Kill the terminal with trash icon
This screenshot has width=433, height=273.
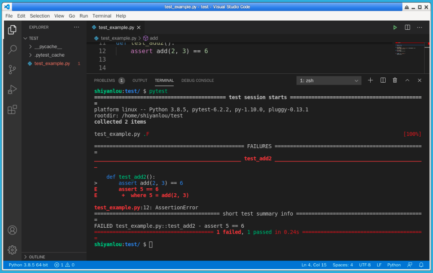pyautogui.click(x=395, y=80)
